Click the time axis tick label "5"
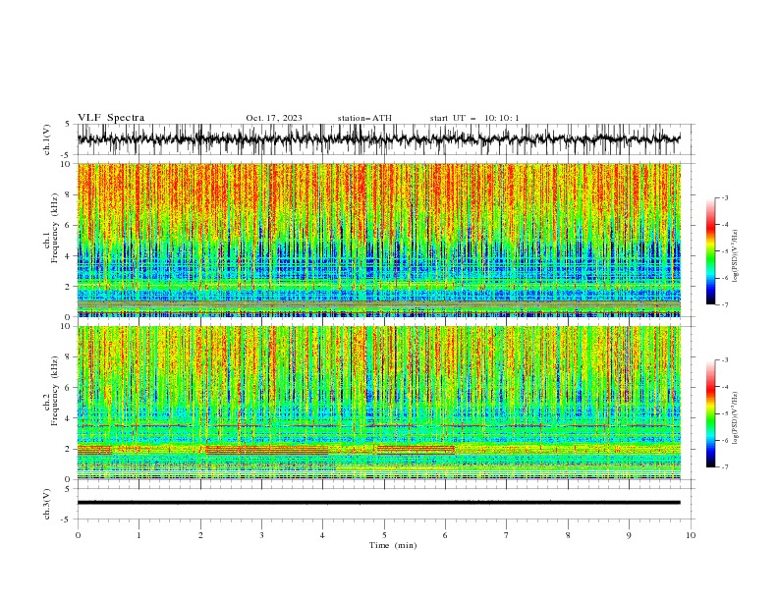778x601 pixels. pyautogui.click(x=384, y=535)
